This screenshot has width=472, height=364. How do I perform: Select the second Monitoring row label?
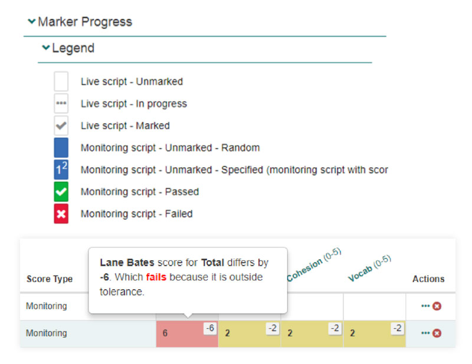[x=47, y=333]
